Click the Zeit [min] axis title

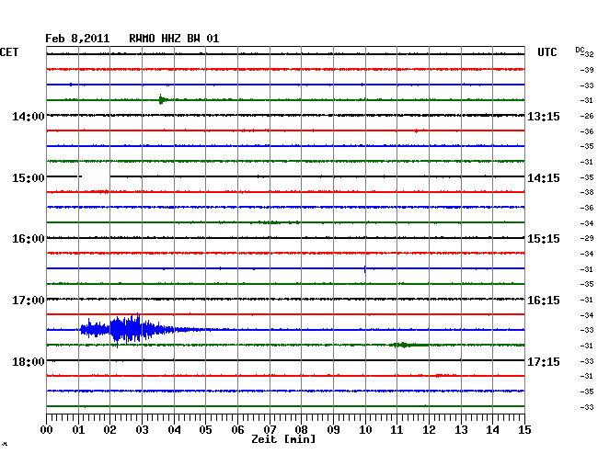coord(283,439)
